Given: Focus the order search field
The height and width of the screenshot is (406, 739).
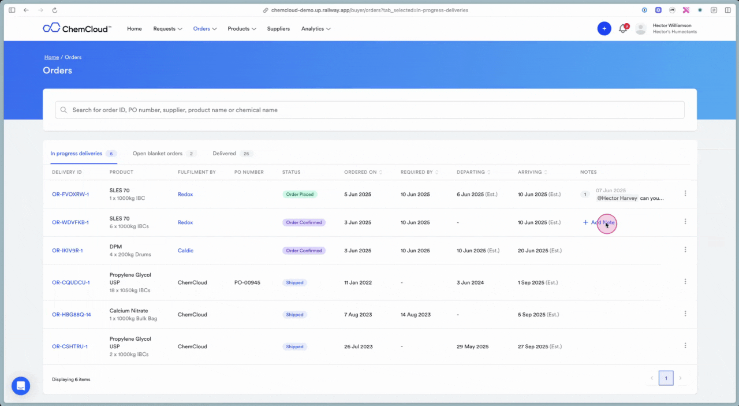Looking at the screenshot, I should pyautogui.click(x=369, y=110).
